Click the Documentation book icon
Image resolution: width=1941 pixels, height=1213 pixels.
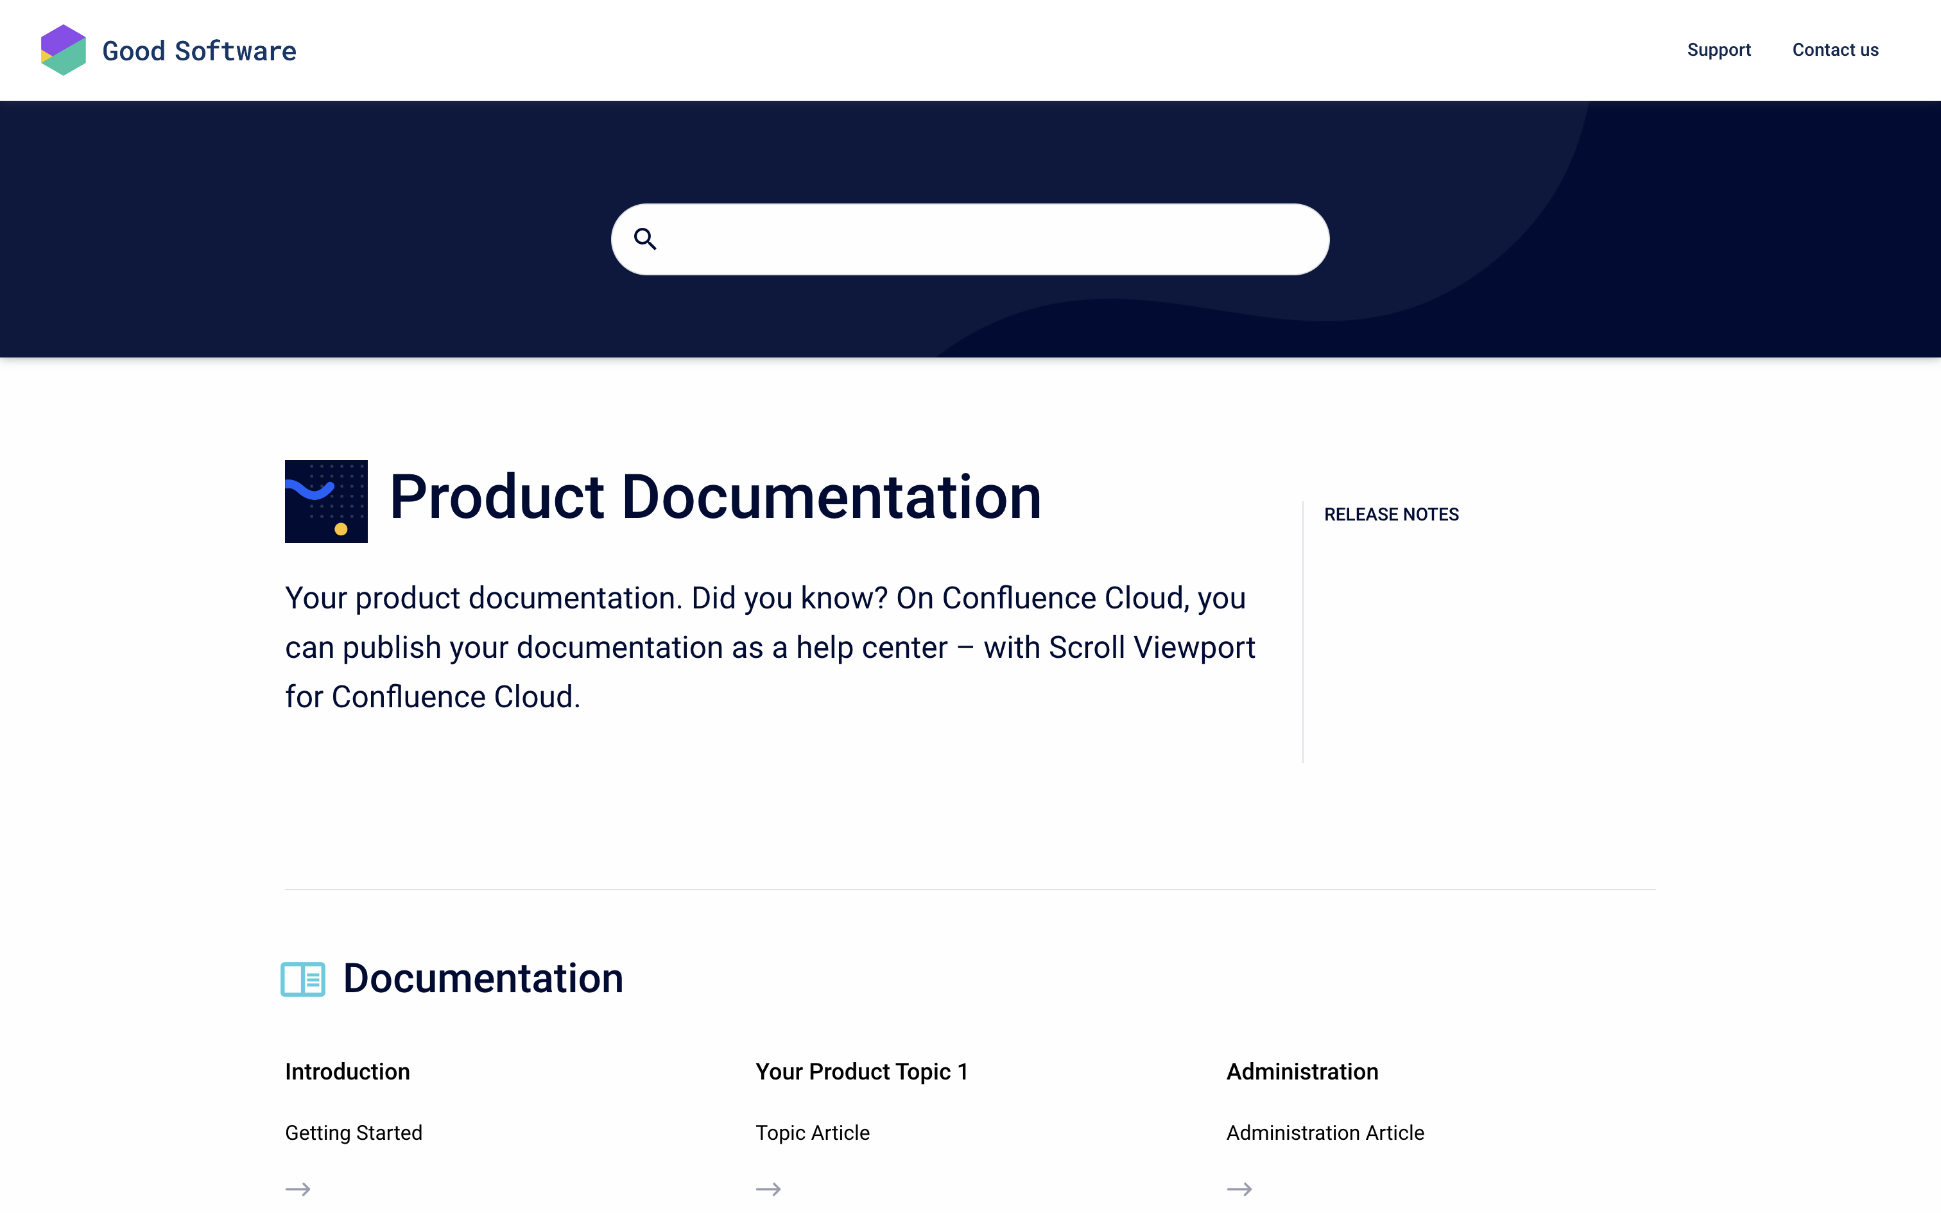(x=302, y=979)
